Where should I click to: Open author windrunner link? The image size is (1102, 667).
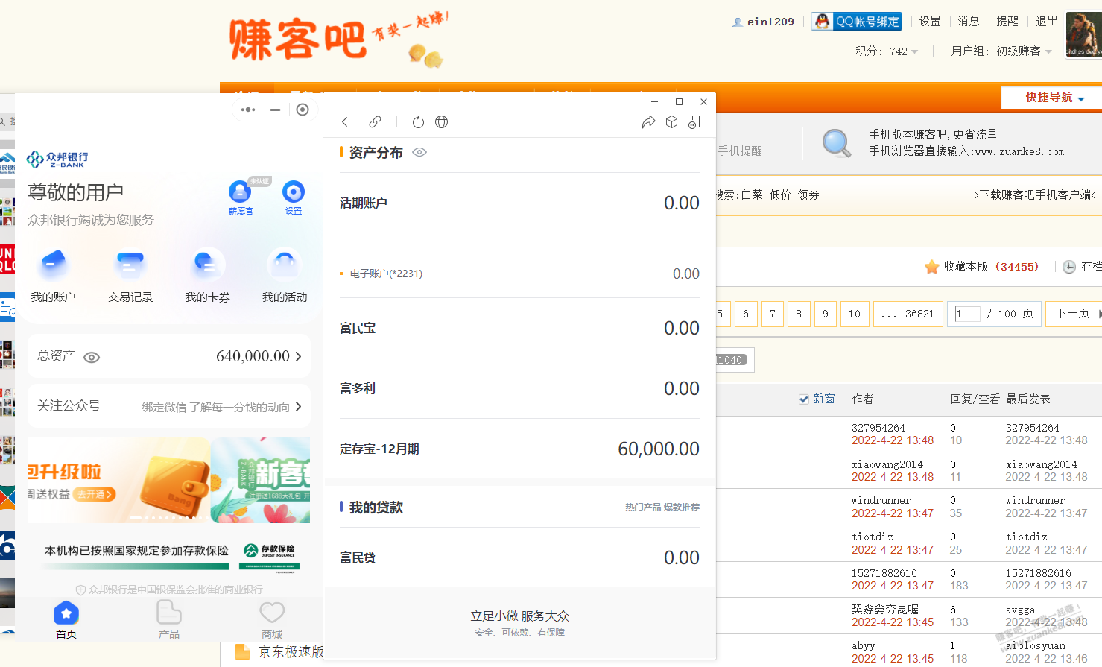(881, 500)
